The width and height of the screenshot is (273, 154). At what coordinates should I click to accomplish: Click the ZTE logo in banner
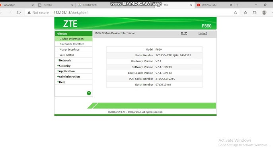click(x=70, y=24)
